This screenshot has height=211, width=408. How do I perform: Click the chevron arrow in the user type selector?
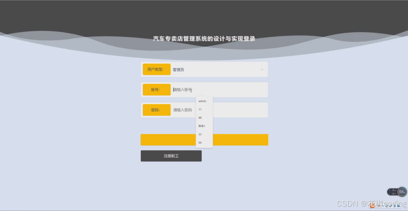(262, 69)
